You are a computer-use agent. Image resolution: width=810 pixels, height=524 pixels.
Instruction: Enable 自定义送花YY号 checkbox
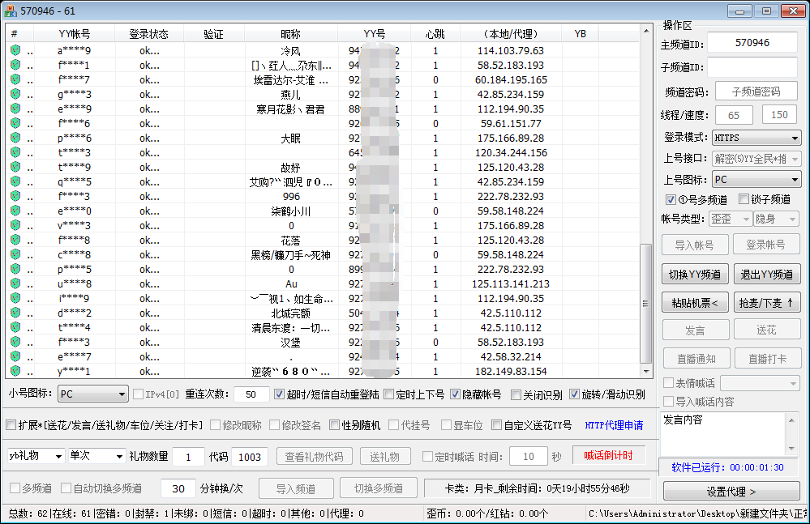(496, 425)
